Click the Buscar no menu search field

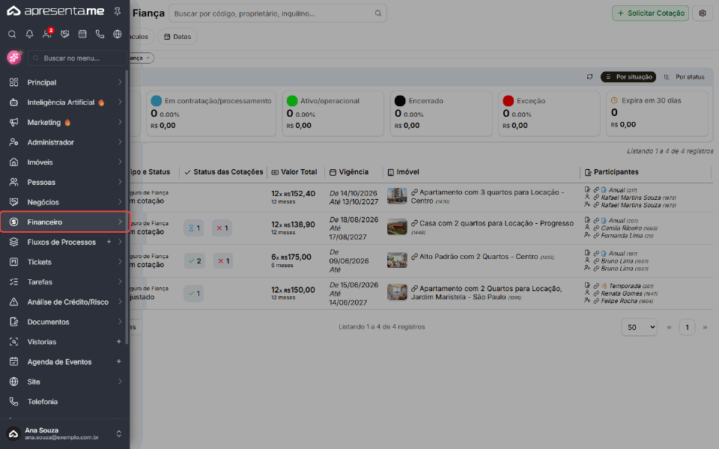click(77, 58)
